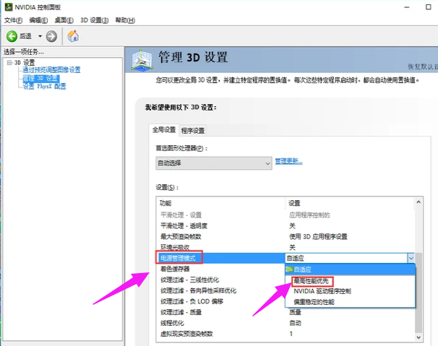Collapse the 3D 设置 tree node

[x=9, y=62]
